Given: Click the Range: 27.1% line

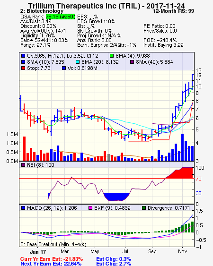Looking at the screenshot, I should click(x=35, y=45).
